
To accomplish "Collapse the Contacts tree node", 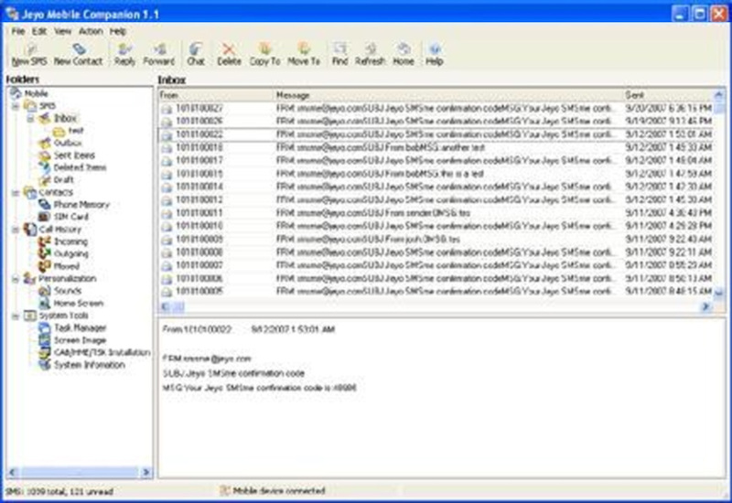I will click(x=16, y=192).
